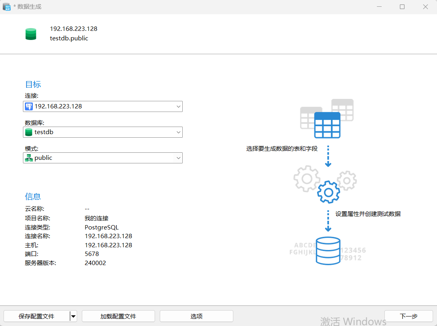Viewport: 437px width, 326px height.
Task: Expand the public schema dropdown
Action: (178, 158)
